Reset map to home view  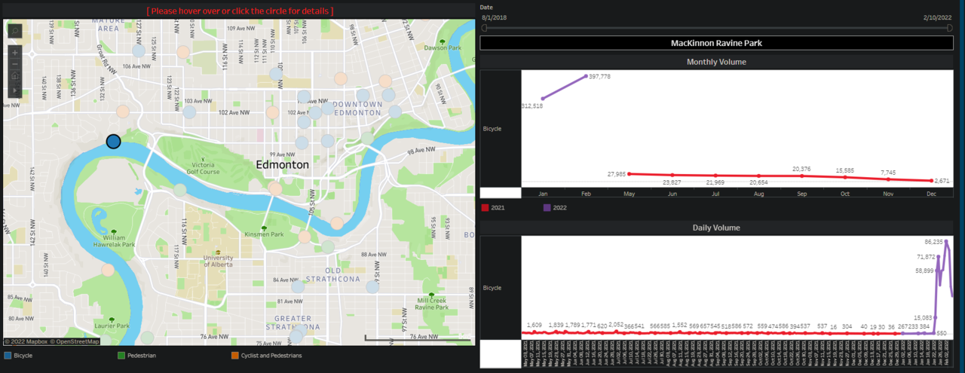tap(15, 77)
